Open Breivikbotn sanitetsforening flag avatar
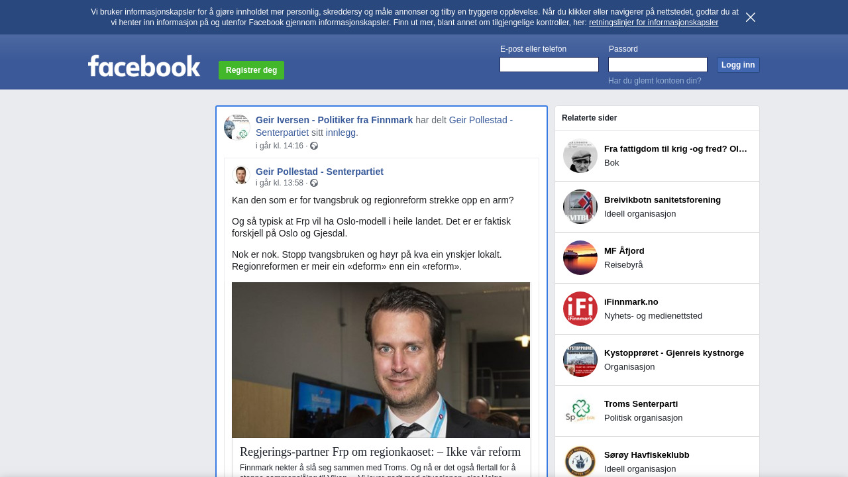 pos(580,207)
